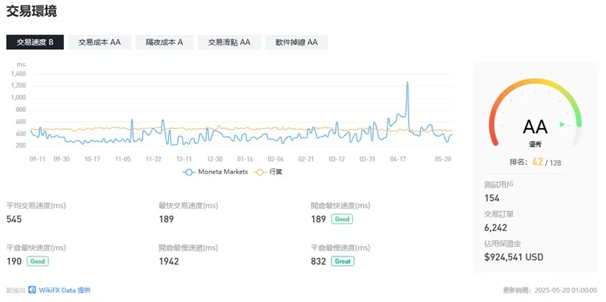Viewport: 606px width, 302px height.
Task: Click the Great badge next to 平倉最慢速度
Action: tap(343, 261)
